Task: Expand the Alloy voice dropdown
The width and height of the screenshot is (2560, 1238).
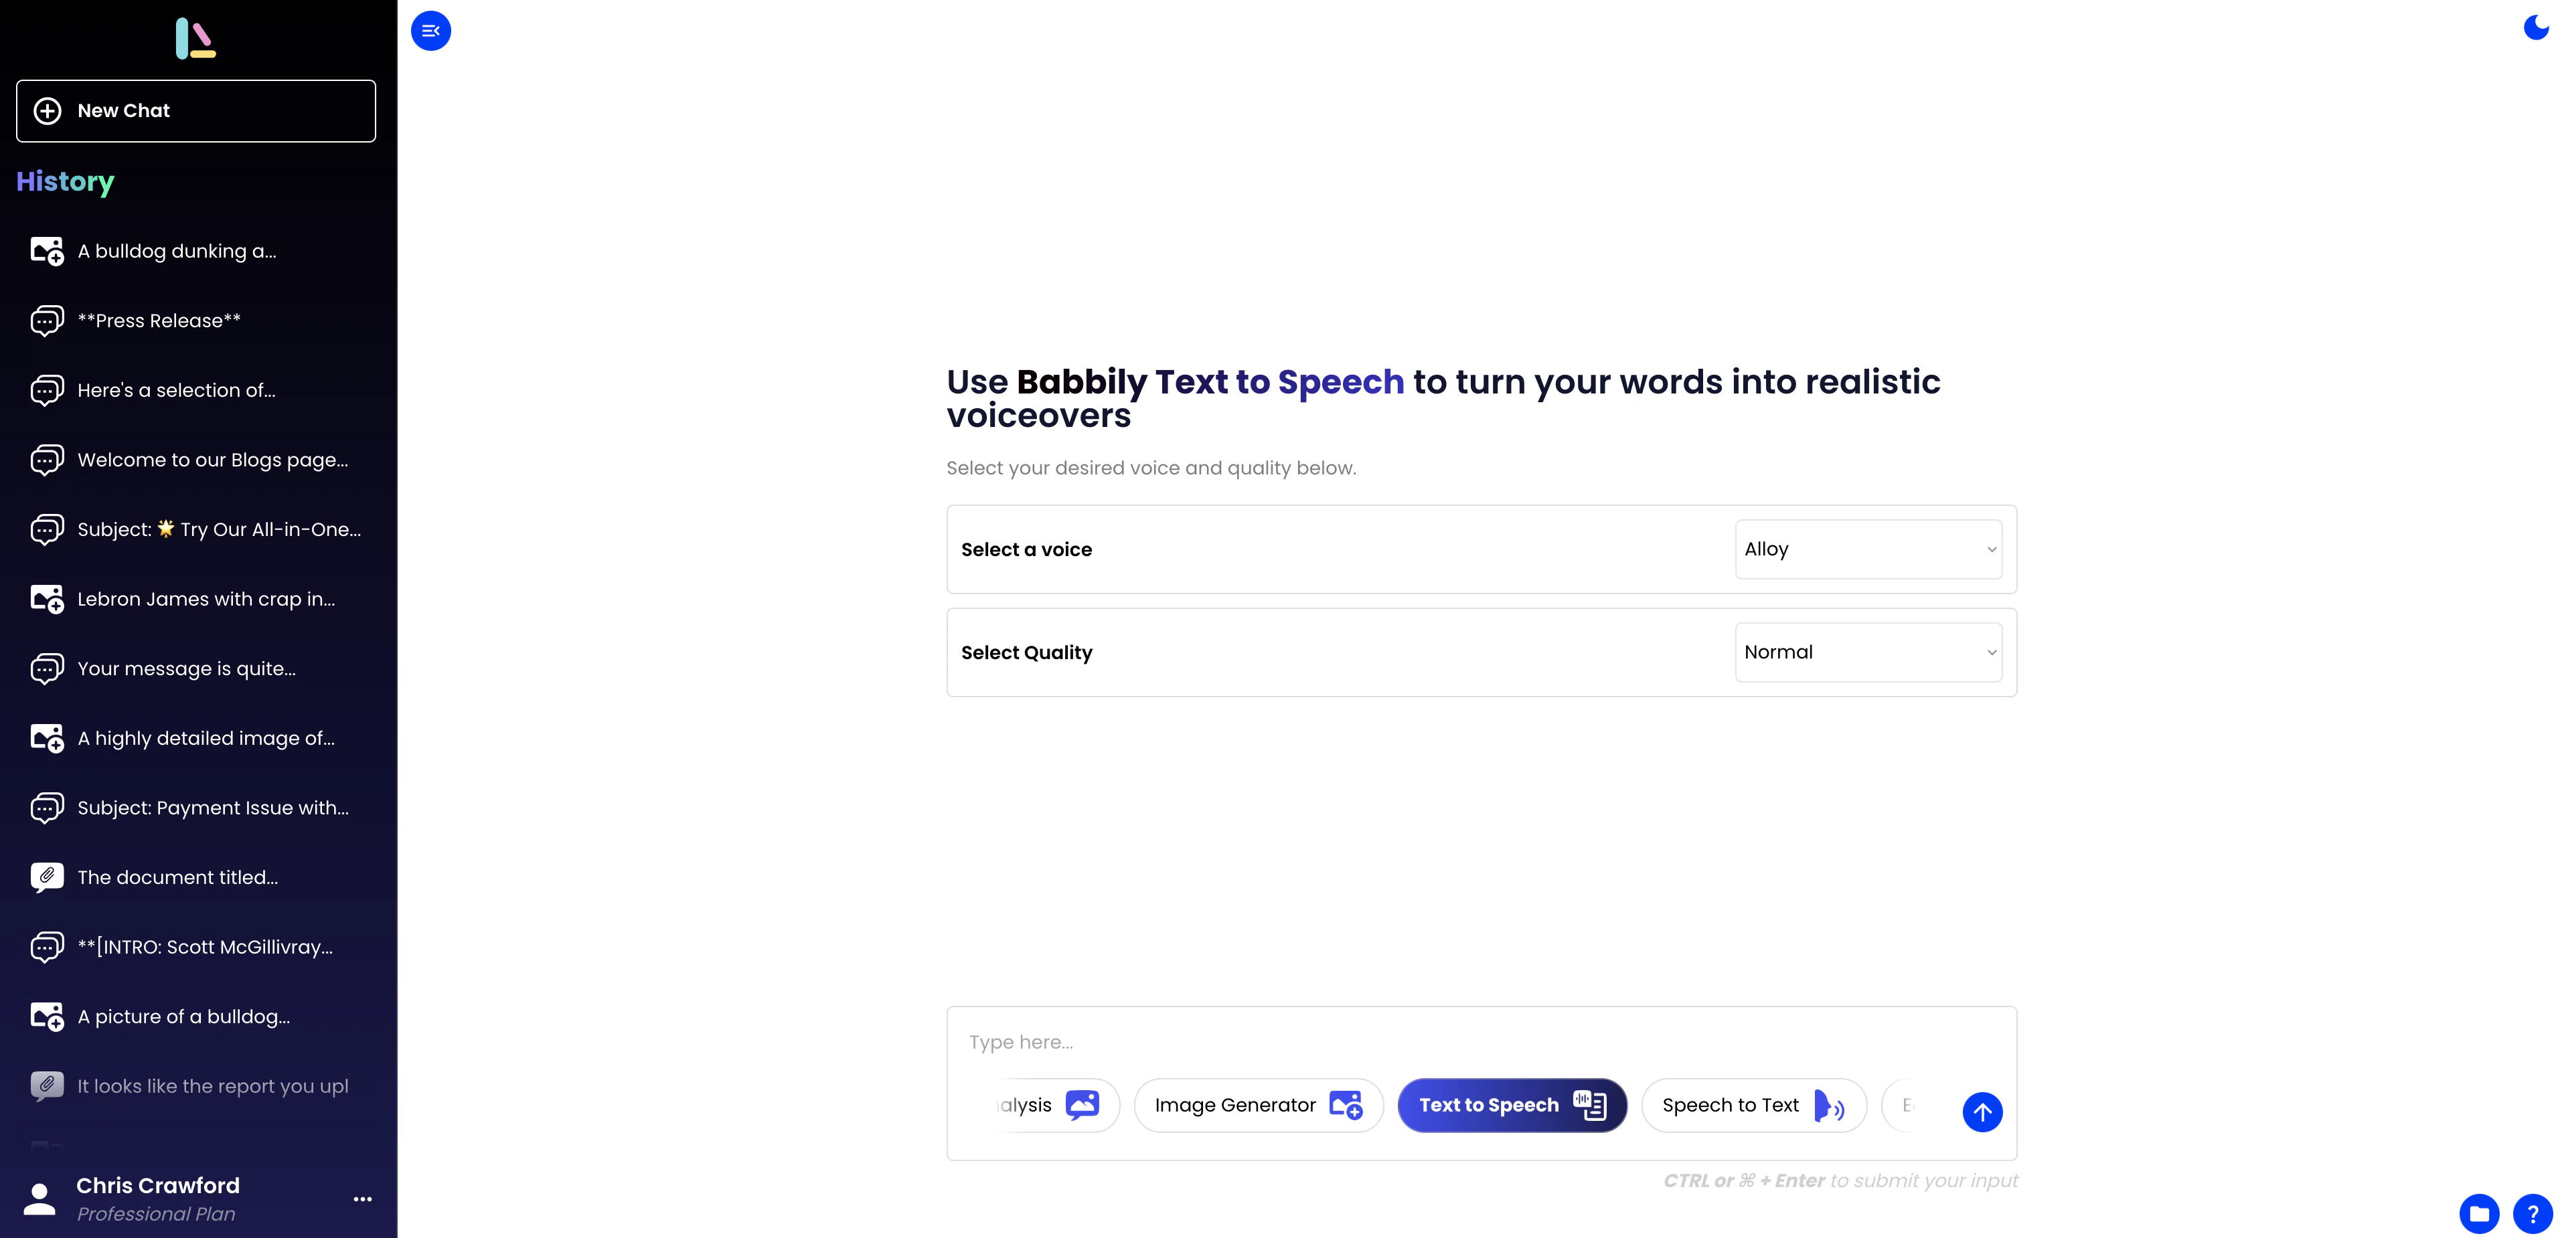Action: (1868, 549)
